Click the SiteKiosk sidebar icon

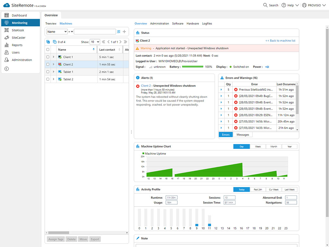(x=6, y=30)
